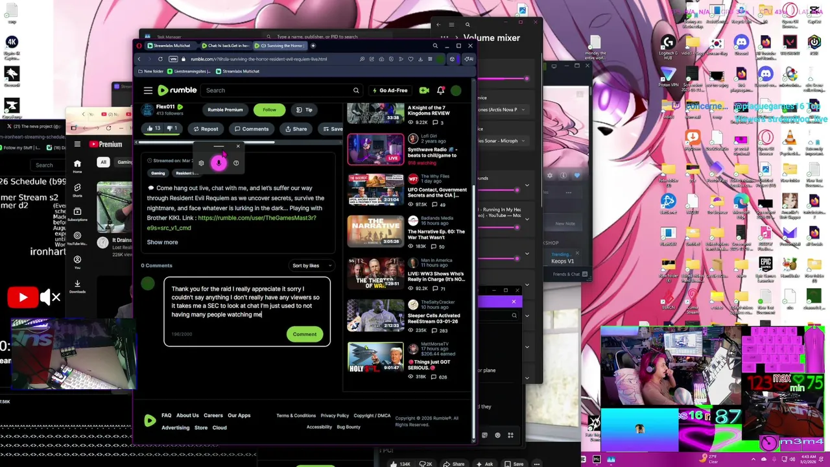This screenshot has height=467, width=830.
Task: Open search tabs magnifier in Opera title bar
Action: [x=435, y=46]
